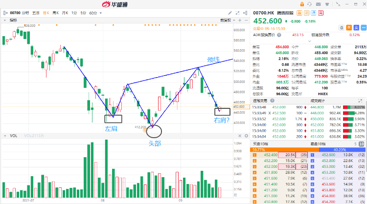
Task: Expand chart to fullscreen icon in chart toolbar
Action: tap(237, 13)
